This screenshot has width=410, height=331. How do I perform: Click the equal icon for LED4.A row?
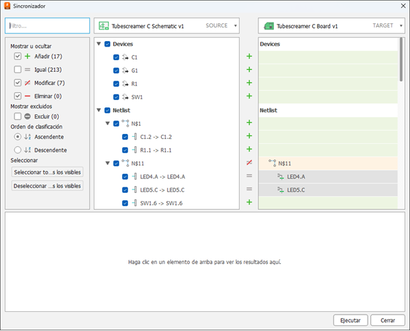click(x=249, y=176)
